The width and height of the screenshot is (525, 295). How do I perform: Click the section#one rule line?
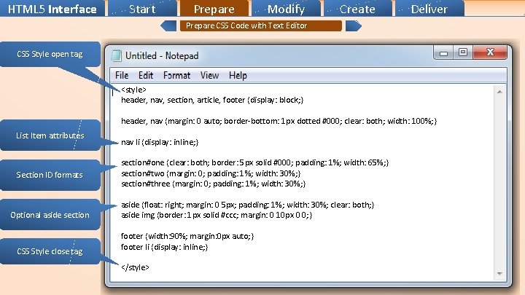(254, 162)
